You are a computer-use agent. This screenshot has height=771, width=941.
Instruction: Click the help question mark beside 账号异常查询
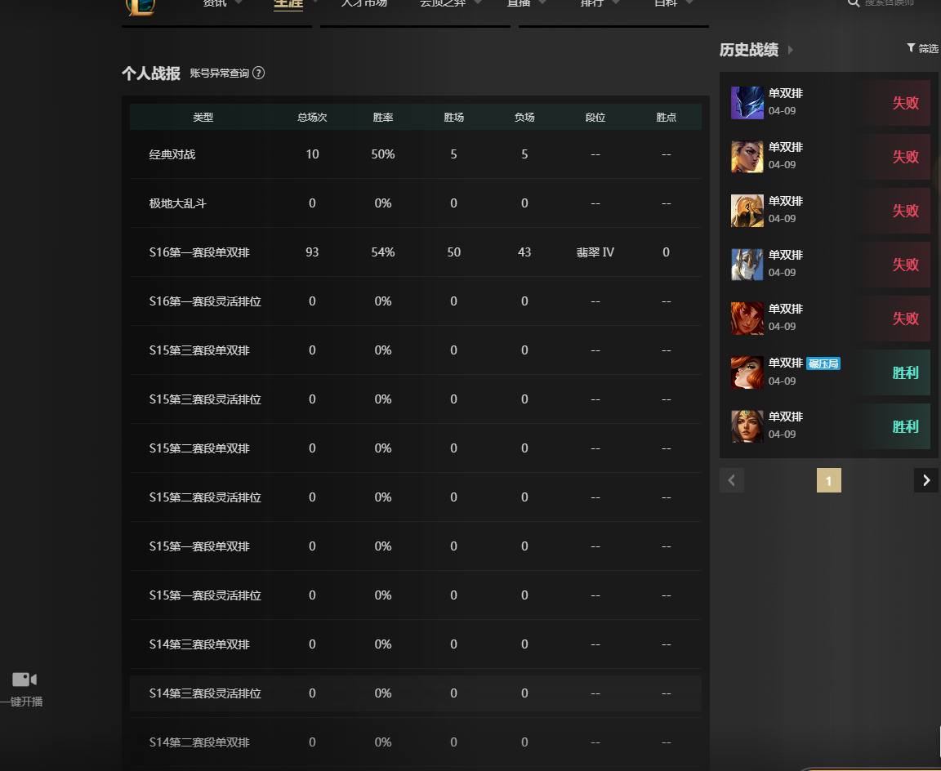click(x=259, y=74)
